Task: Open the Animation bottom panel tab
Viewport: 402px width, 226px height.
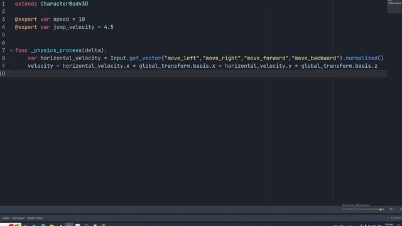Action: [x=18, y=218]
